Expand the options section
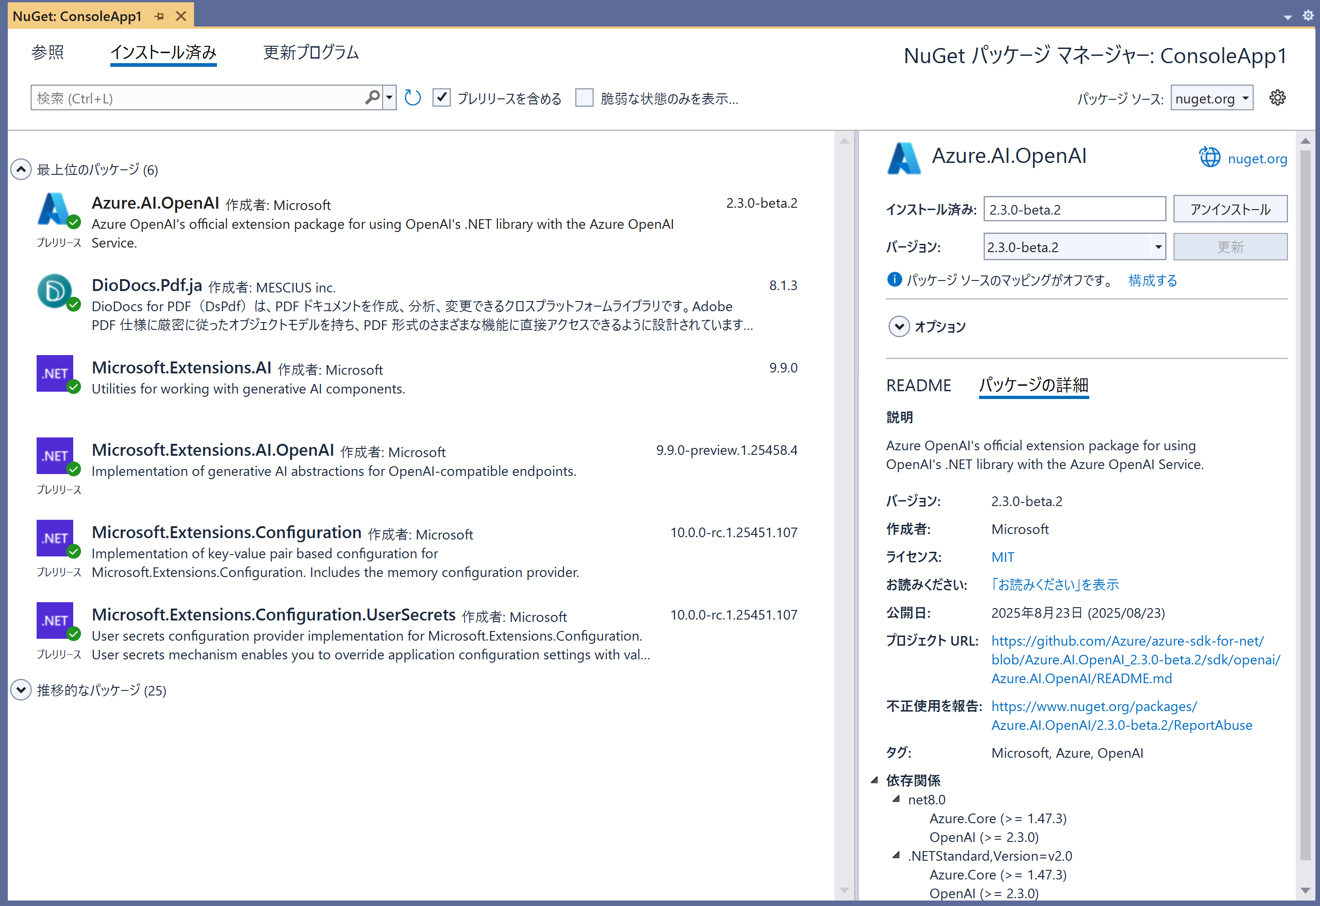1320x906 pixels. (x=898, y=326)
